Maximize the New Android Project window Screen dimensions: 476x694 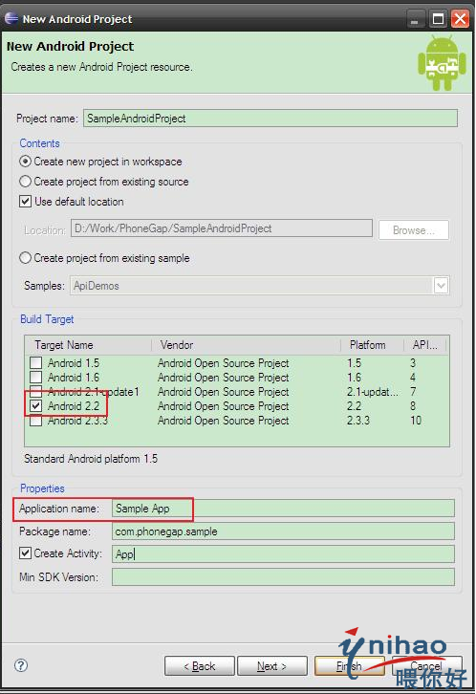(438, 19)
